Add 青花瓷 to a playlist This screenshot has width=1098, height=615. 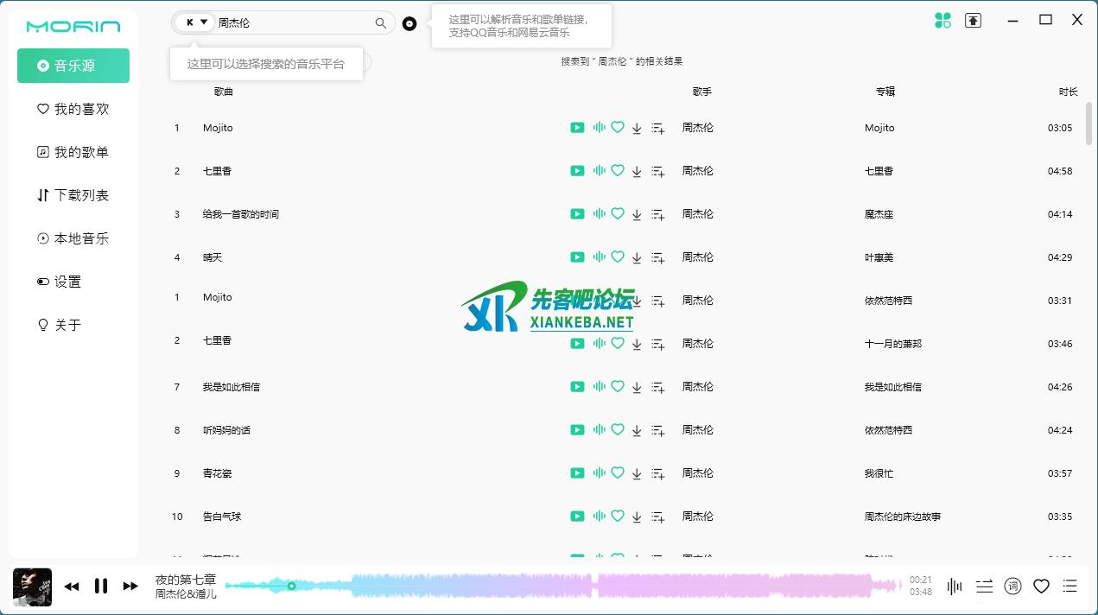(657, 473)
